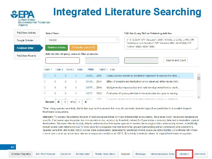Focus the first red-bordered query term field
Viewport: 212px width, 159px height.
(62, 60)
